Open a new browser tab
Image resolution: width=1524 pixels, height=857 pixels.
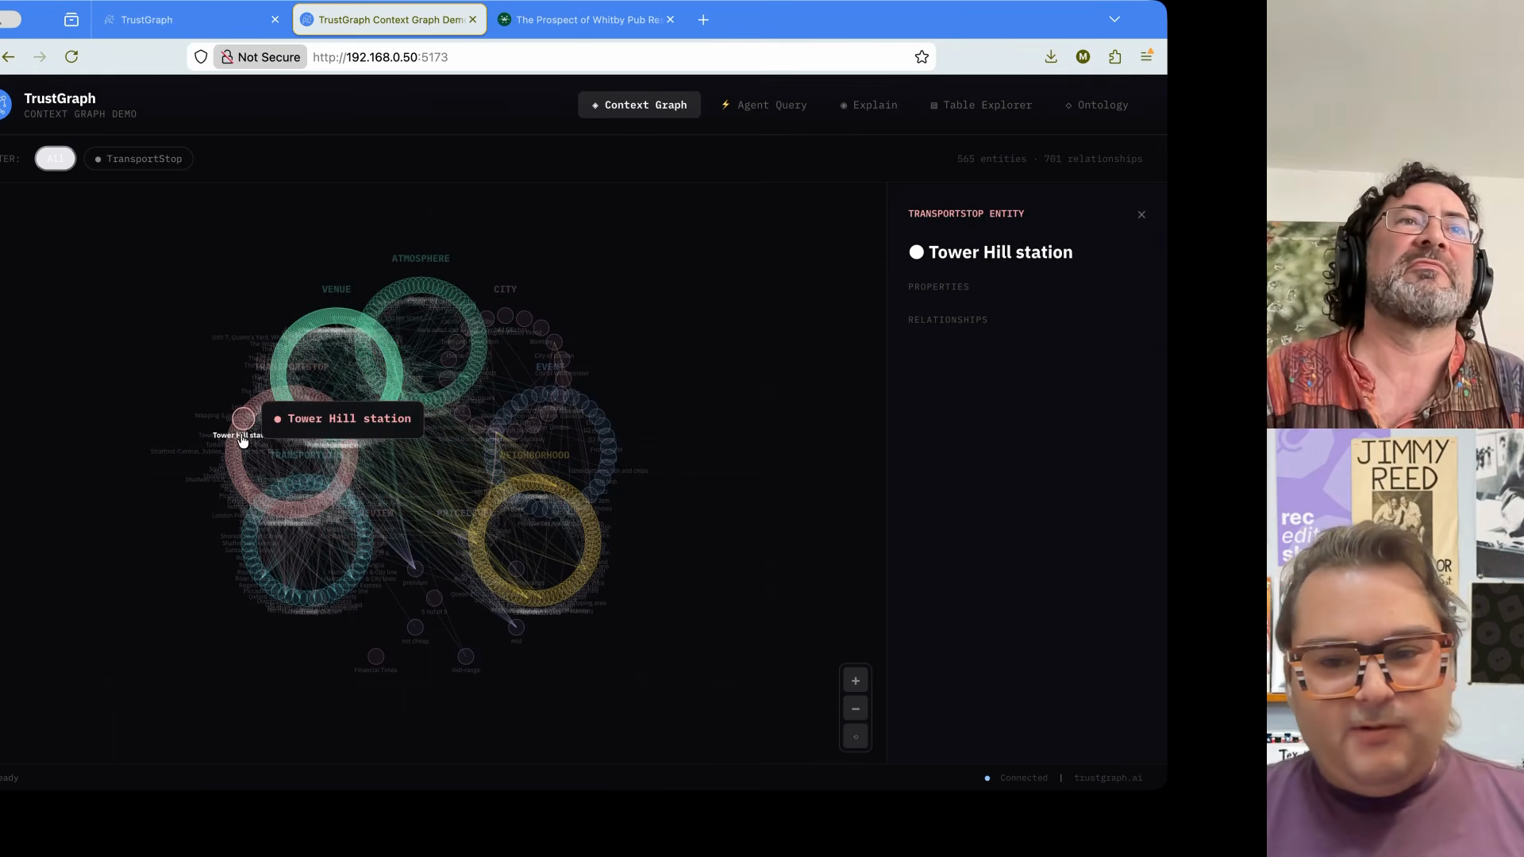pos(703,20)
